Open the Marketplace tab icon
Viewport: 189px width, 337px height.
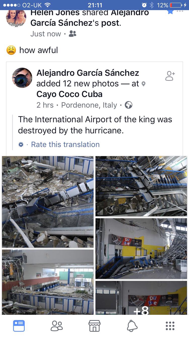pyautogui.click(x=94, y=326)
